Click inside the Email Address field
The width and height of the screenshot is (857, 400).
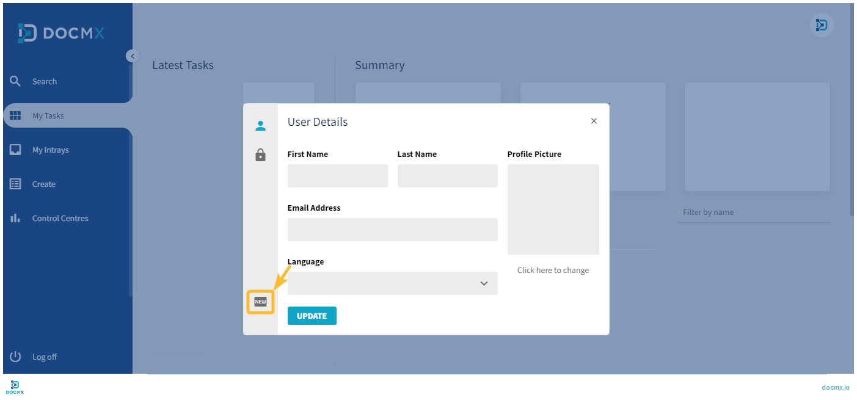point(392,230)
